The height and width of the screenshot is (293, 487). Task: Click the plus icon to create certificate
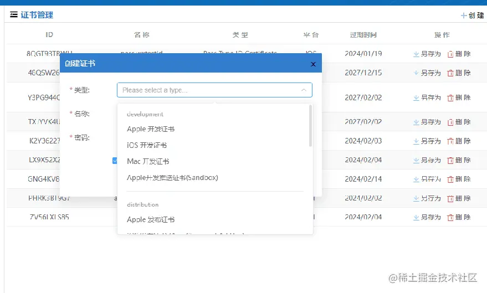coord(464,16)
